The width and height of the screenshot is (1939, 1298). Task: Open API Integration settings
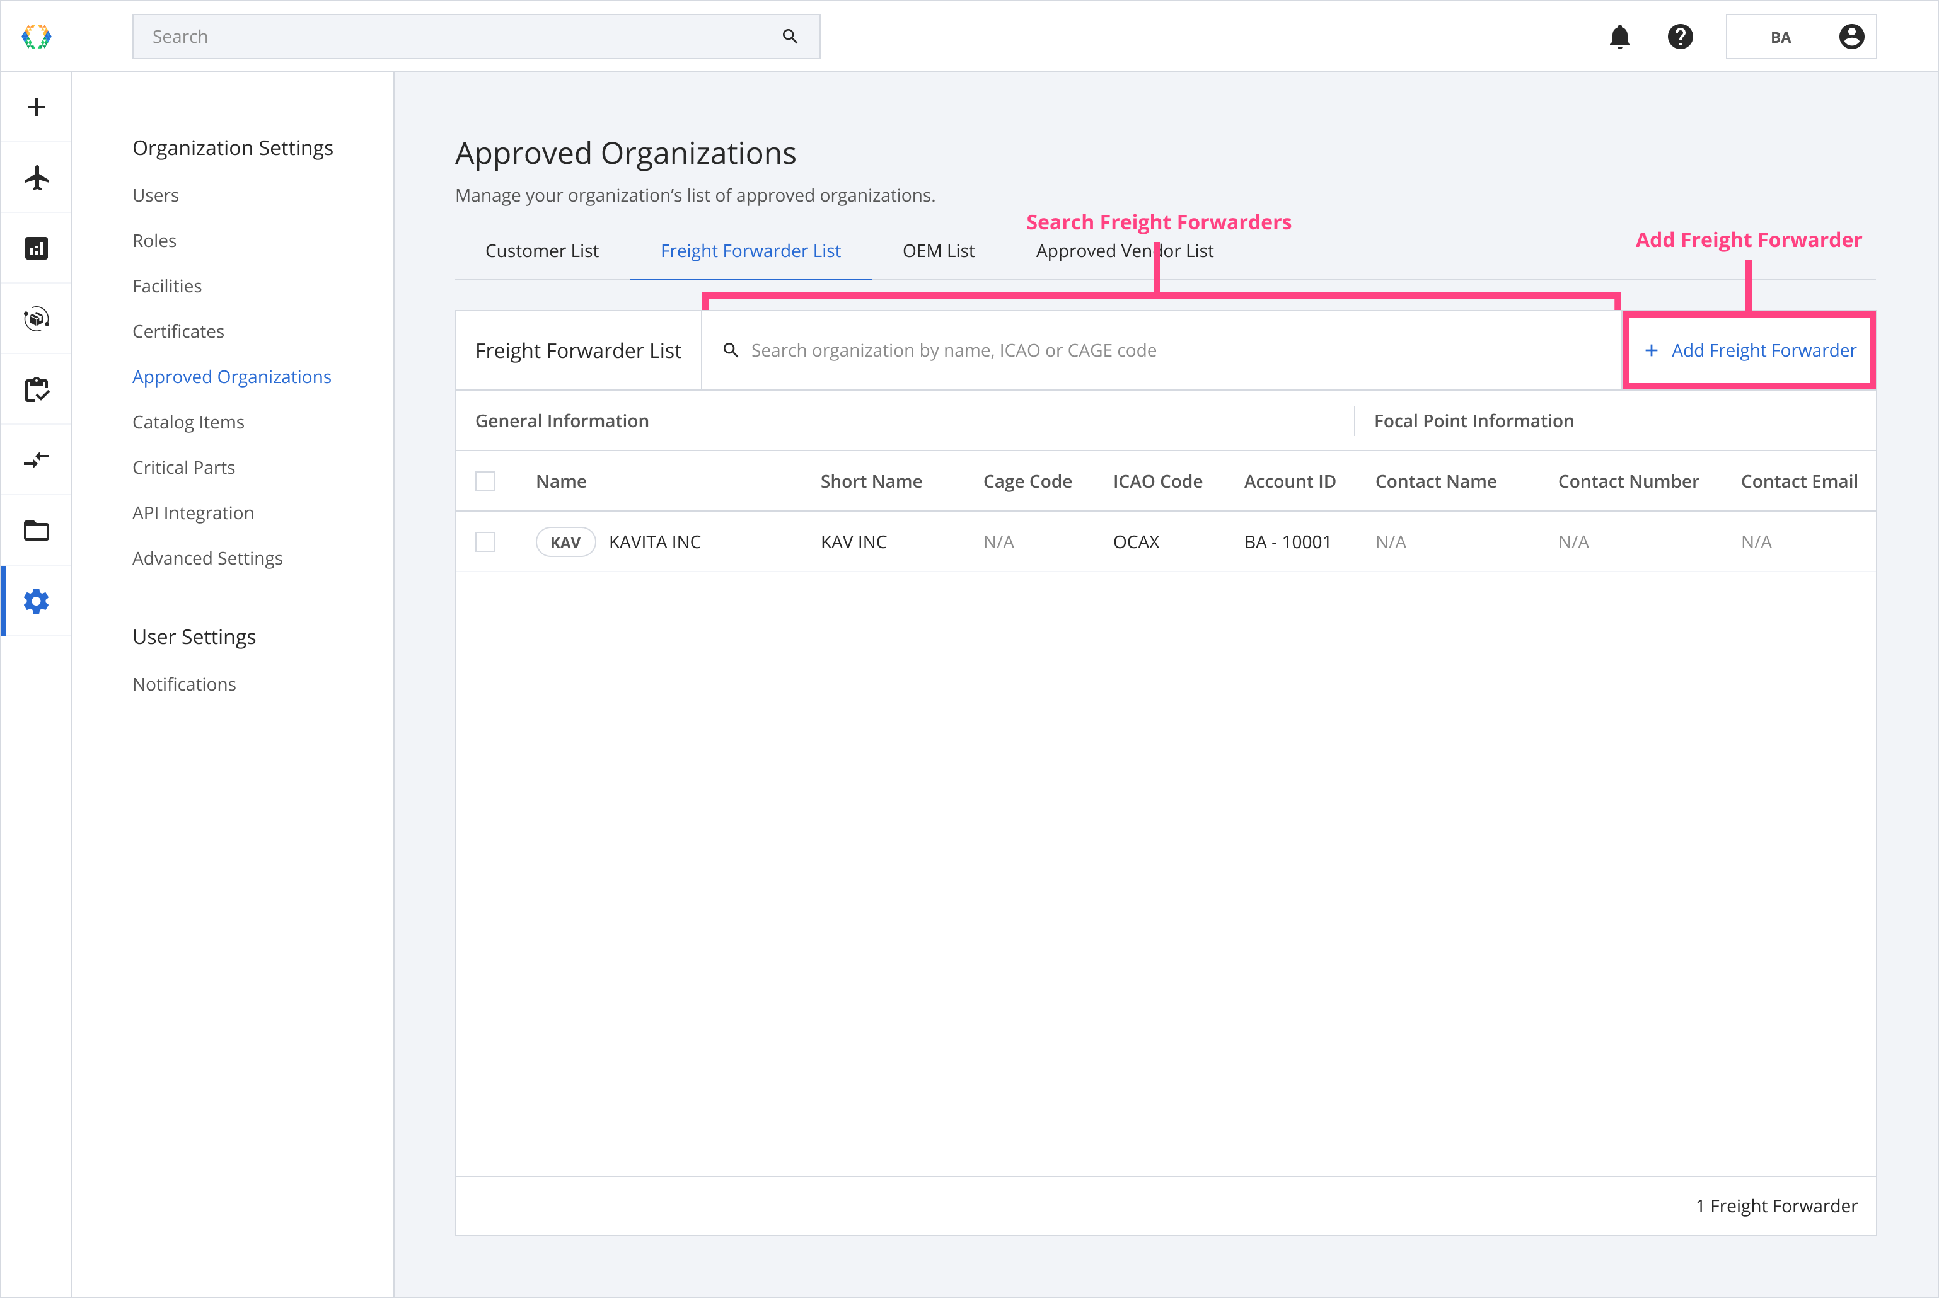(193, 514)
